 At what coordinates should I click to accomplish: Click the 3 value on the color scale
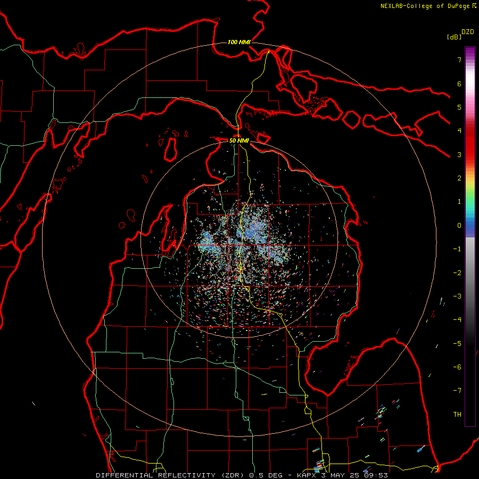tap(459, 154)
